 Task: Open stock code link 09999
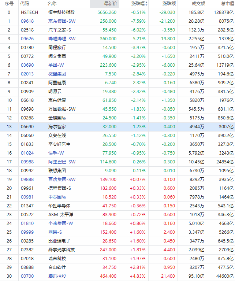[x=27, y=232]
